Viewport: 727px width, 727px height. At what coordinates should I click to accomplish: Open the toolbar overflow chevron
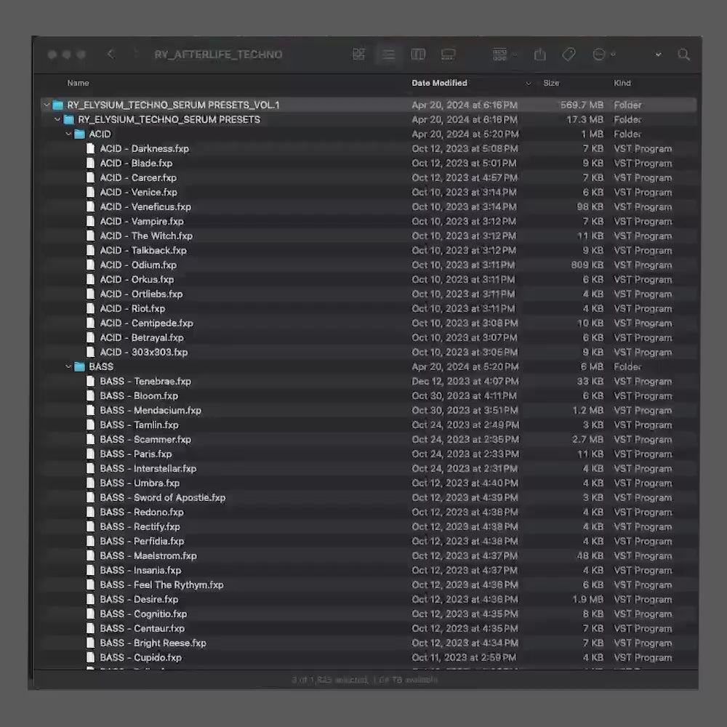[x=658, y=55]
